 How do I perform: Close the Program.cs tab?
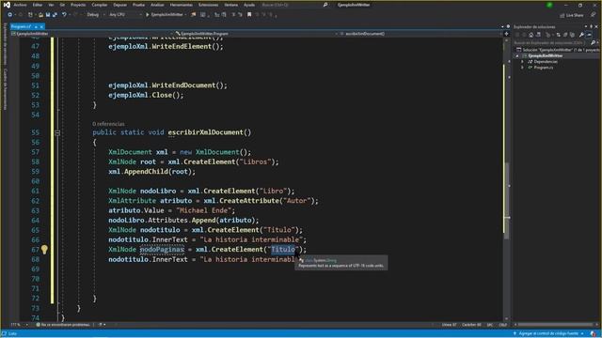point(41,27)
